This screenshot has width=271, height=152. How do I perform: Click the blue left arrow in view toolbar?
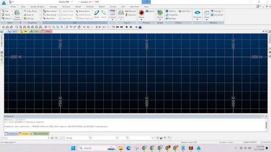(x=127, y=27)
